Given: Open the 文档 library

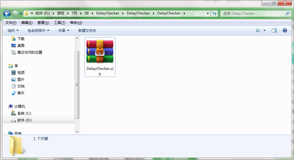Looking at the screenshot, I should (21, 86).
